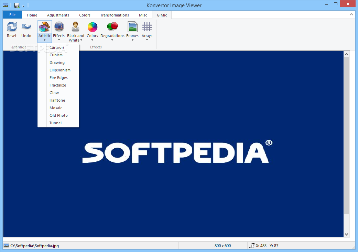The image size is (358, 252).
Task: Open the Degradations red spheres icon
Action: (x=112, y=26)
